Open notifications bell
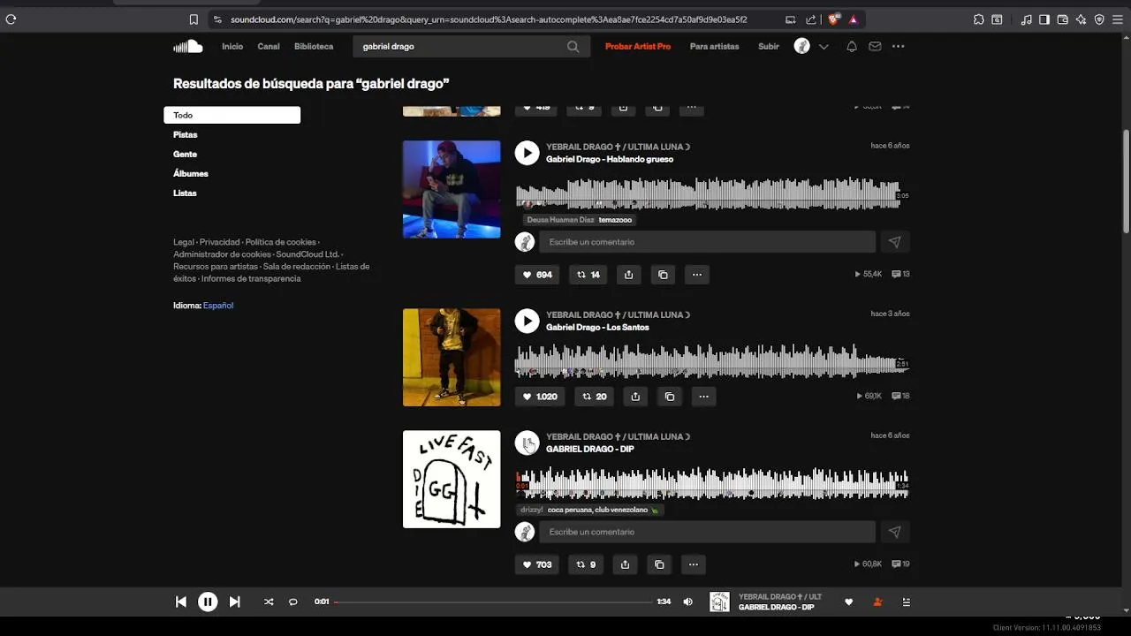Screen dimensions: 1131x636 (x=852, y=47)
